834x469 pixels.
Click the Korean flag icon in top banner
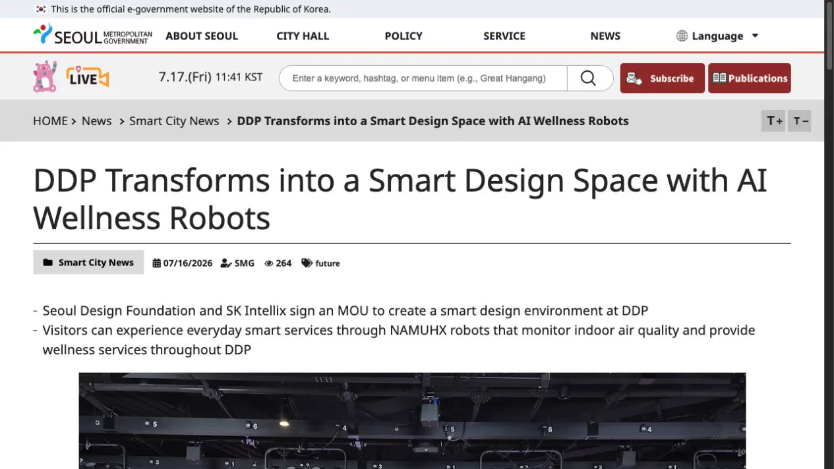click(x=40, y=9)
